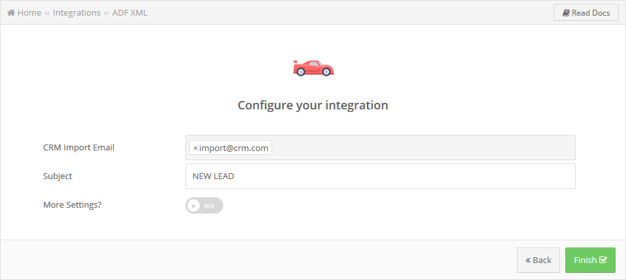This screenshot has width=626, height=280.
Task: Select the ADF XML breadcrumb item
Action: click(130, 13)
